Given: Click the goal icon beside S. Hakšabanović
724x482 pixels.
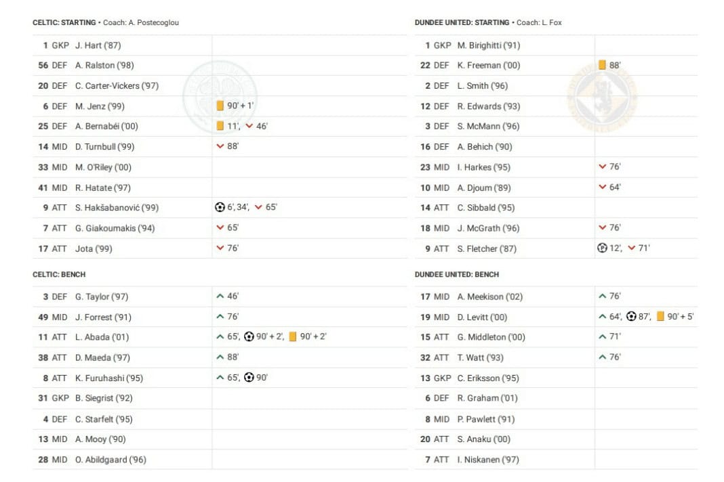Looking at the screenshot, I should click(x=220, y=208).
